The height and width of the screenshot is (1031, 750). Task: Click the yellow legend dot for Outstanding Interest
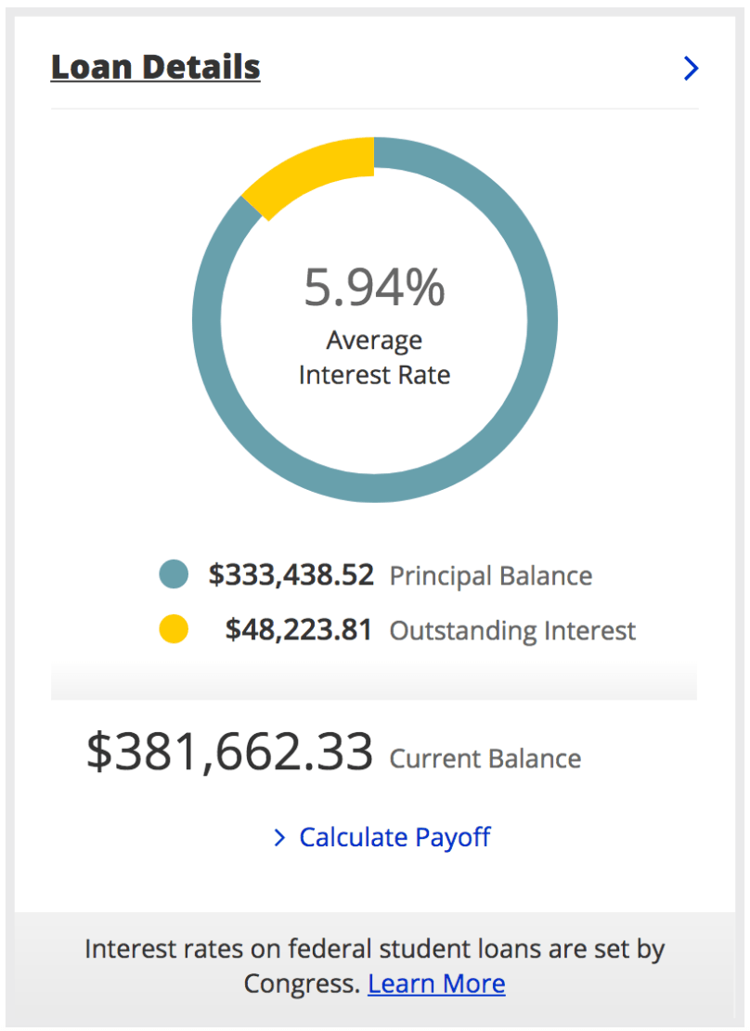174,629
